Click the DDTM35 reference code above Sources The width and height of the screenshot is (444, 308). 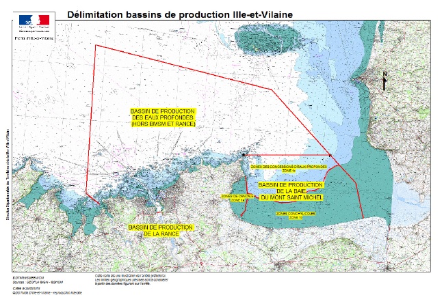pyautogui.click(x=27, y=277)
